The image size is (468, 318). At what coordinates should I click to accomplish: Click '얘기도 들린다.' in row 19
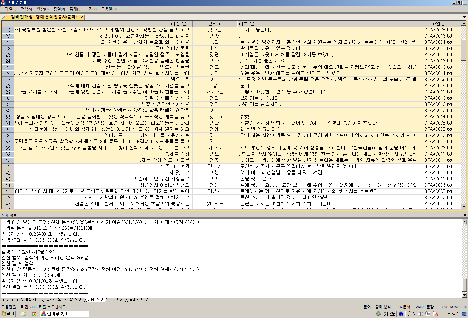click(x=255, y=30)
